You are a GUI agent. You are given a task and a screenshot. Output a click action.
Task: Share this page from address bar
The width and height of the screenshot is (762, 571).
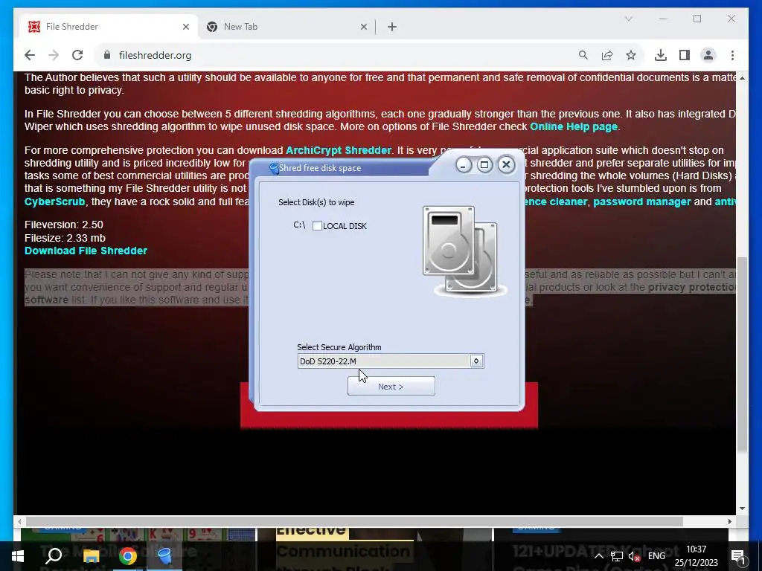pos(607,55)
